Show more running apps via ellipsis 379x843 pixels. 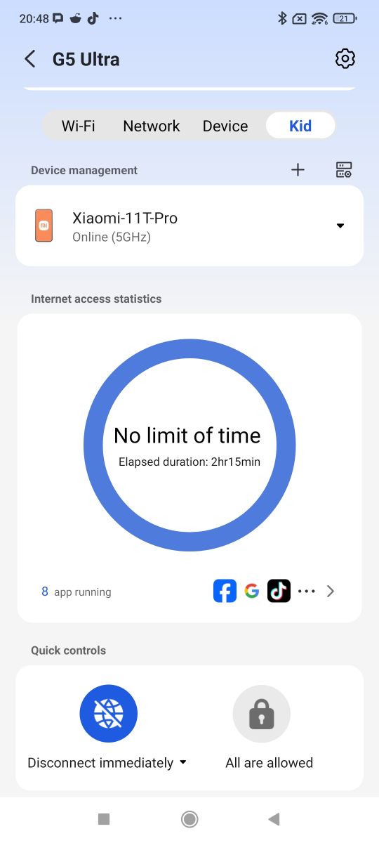[307, 592]
